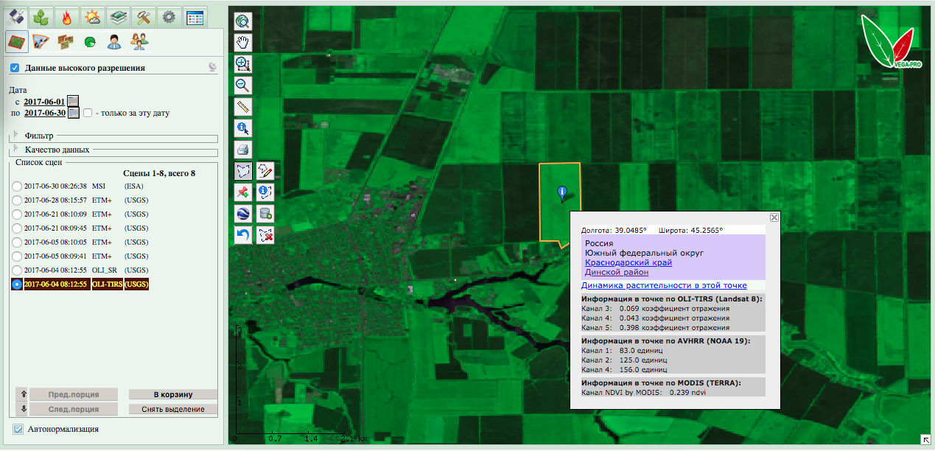Select the pan hand tool
This screenshot has width=935, height=451.
[x=243, y=43]
